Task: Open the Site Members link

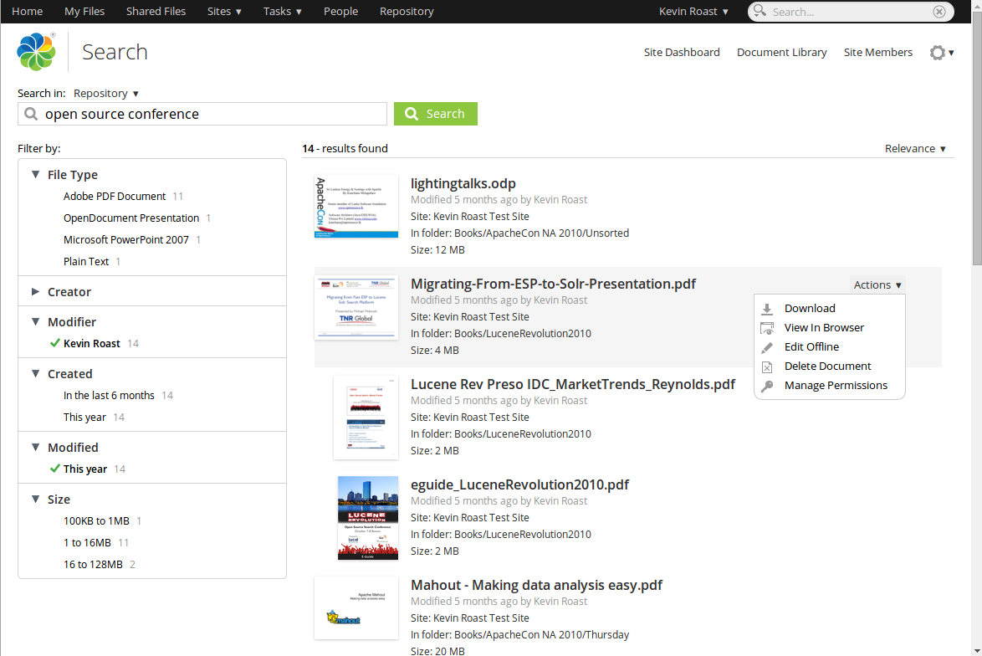Action: 878,53
